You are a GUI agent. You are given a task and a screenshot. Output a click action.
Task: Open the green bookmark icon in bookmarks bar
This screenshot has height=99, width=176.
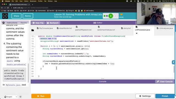[x=82, y=11]
